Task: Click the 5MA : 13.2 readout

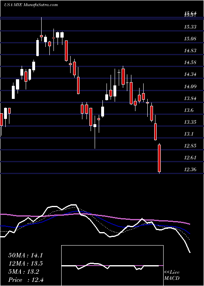Action: coord(24,272)
